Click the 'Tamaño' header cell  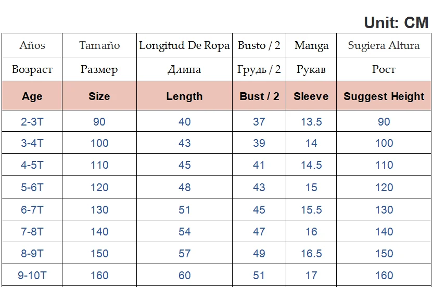(99, 45)
